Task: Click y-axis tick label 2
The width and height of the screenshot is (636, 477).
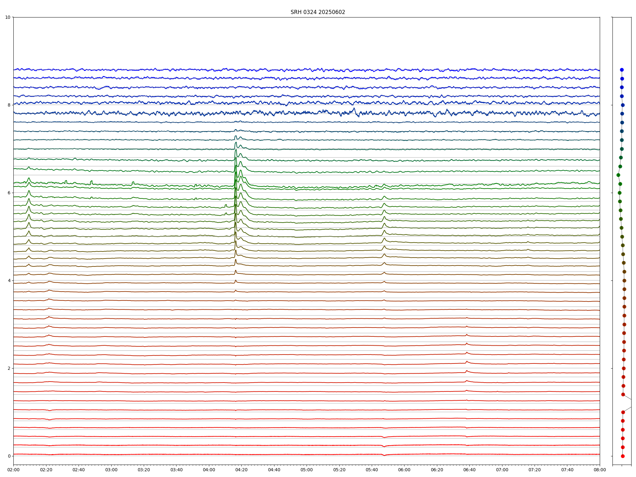Action: coord(9,368)
